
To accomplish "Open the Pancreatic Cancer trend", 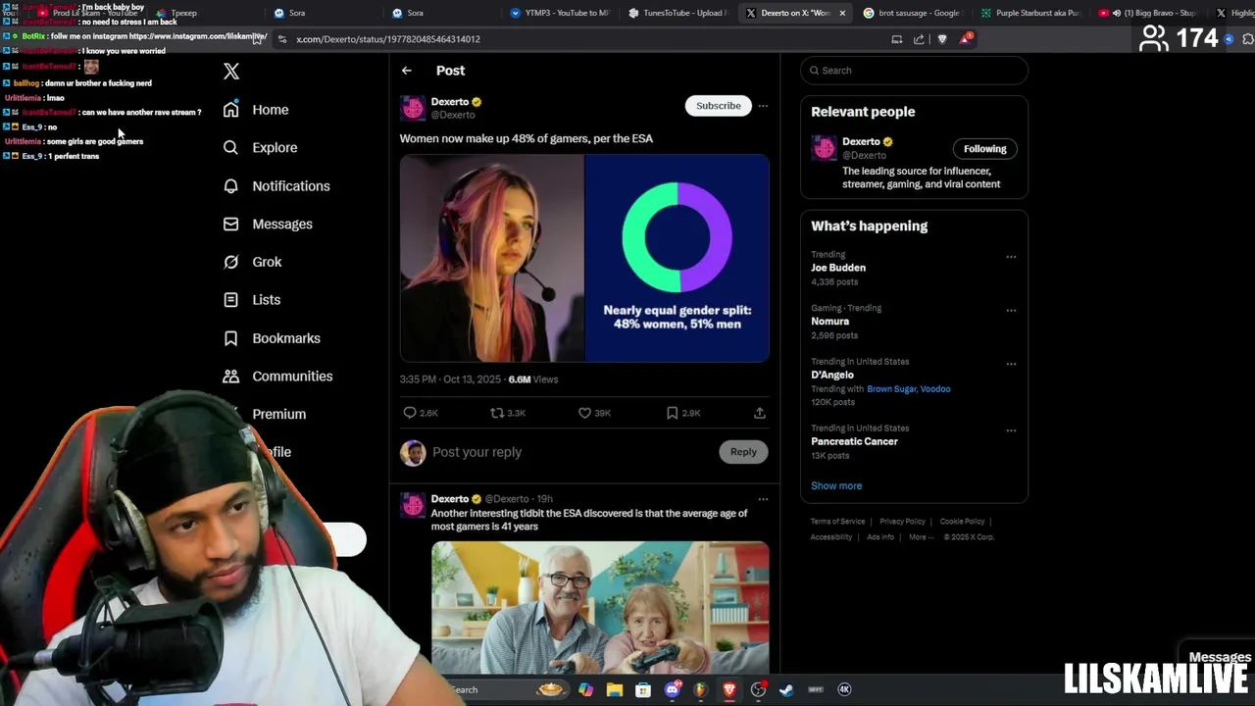I will (x=854, y=441).
